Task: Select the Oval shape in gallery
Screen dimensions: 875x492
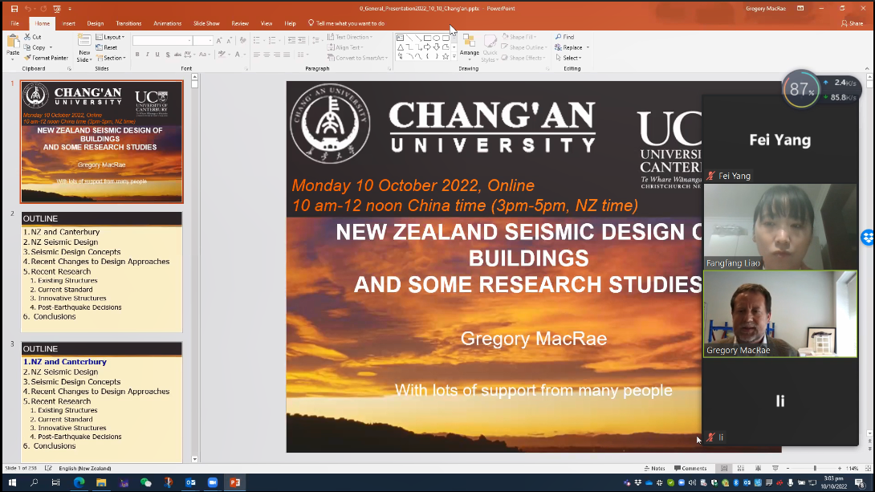Action: pyautogui.click(x=437, y=38)
